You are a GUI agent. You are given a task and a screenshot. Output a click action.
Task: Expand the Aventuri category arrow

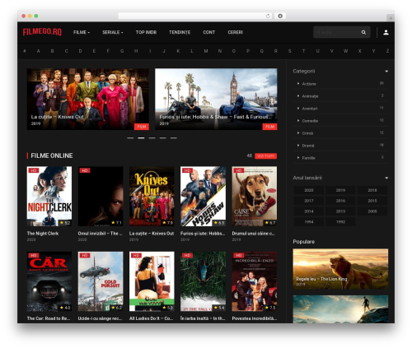pos(298,109)
